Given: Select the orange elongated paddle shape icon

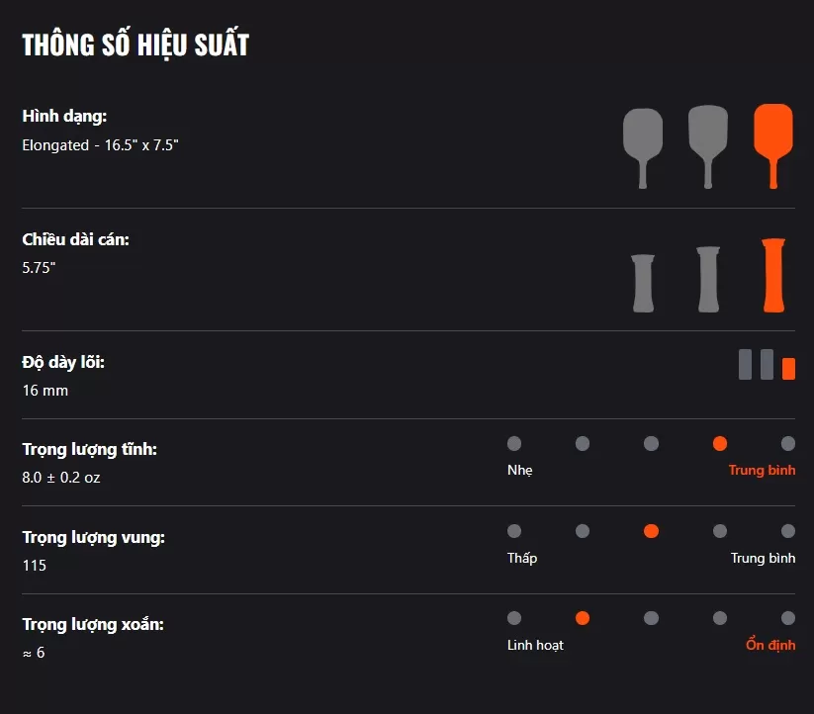Looking at the screenshot, I should coord(773,145).
